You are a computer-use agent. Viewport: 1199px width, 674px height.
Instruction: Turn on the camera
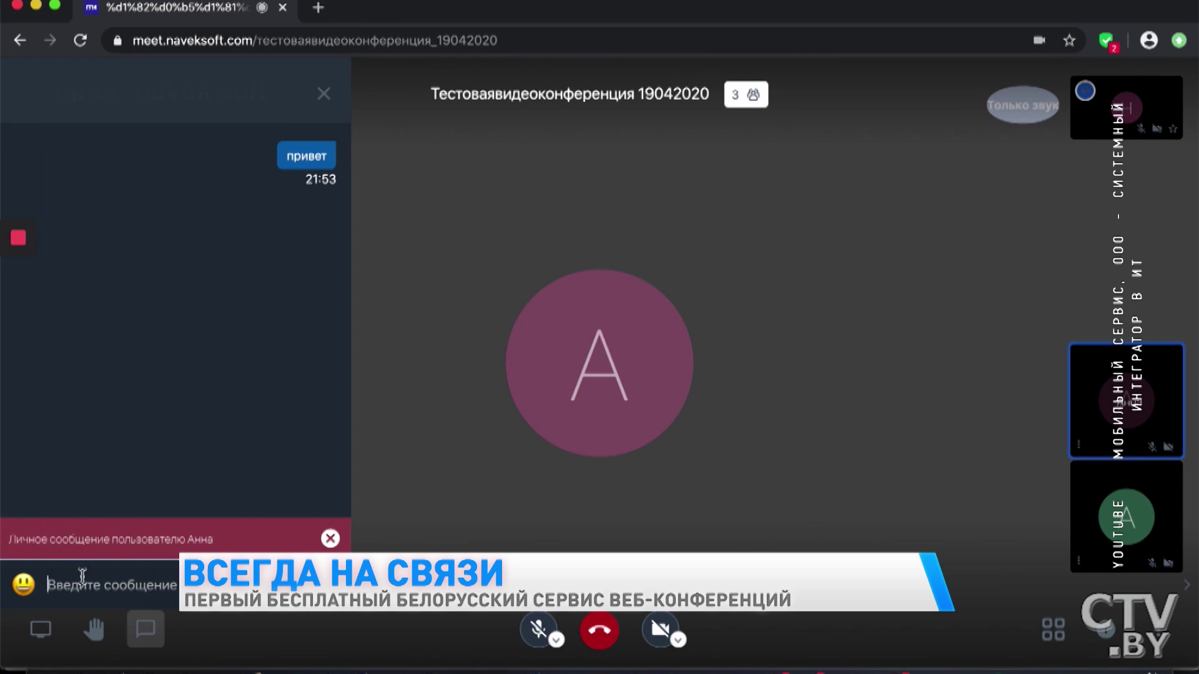click(659, 628)
